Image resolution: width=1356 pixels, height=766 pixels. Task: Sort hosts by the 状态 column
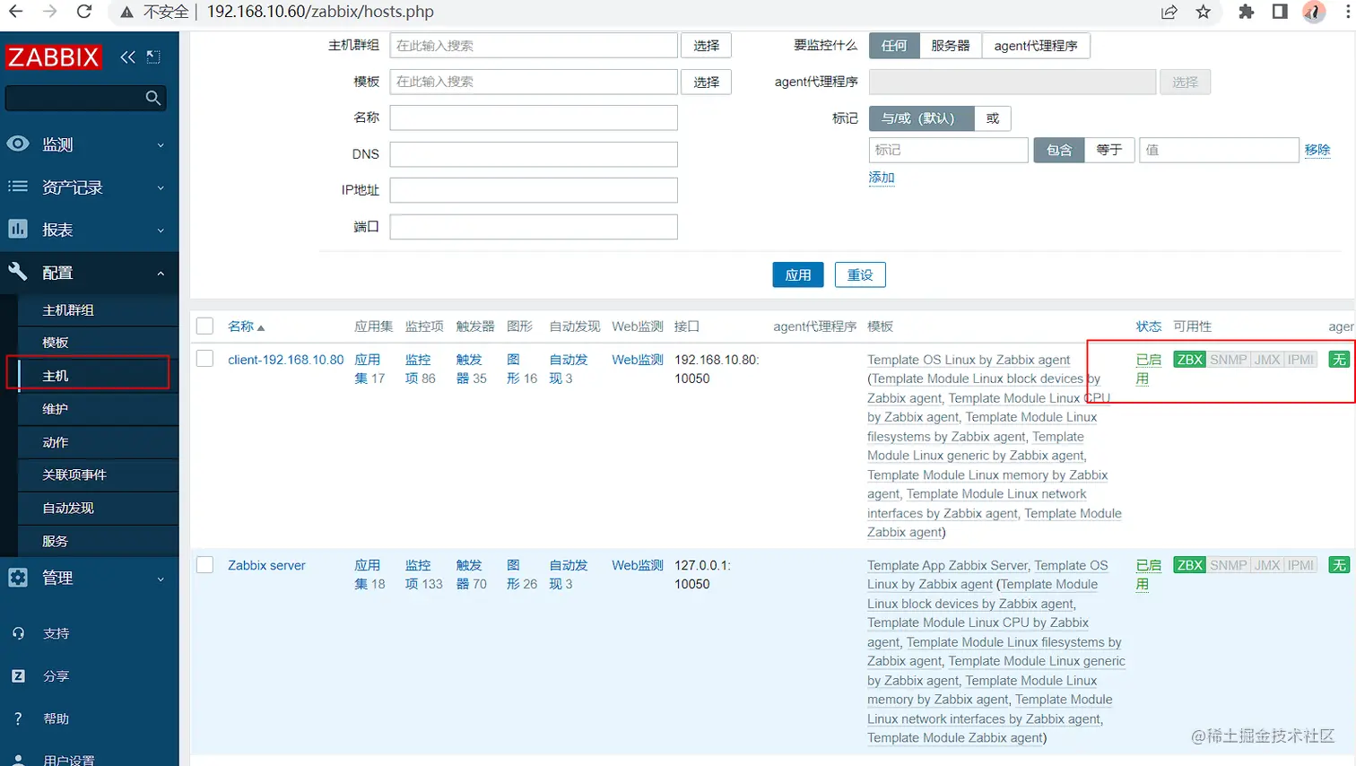click(1149, 326)
